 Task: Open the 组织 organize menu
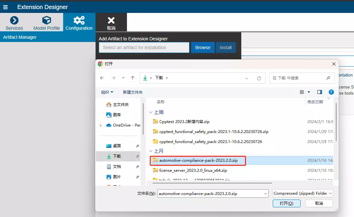click(x=107, y=92)
